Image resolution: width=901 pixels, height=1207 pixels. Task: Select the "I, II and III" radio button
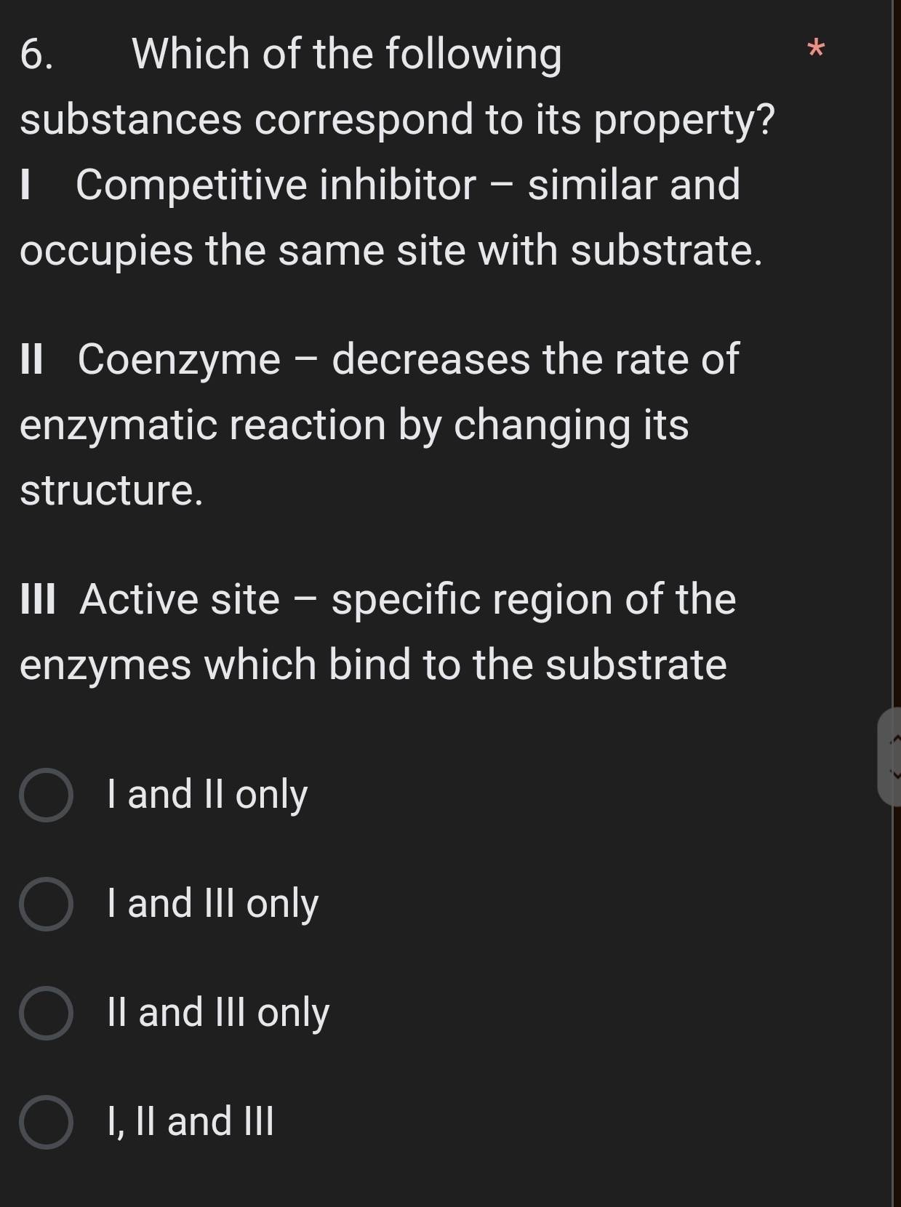pos(46,1121)
